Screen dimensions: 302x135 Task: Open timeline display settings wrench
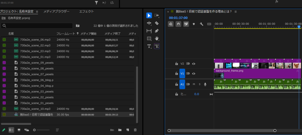(202, 24)
